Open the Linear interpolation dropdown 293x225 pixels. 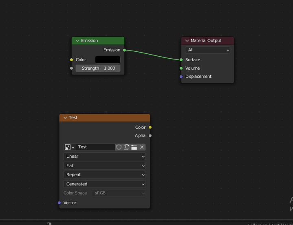tap(104, 157)
